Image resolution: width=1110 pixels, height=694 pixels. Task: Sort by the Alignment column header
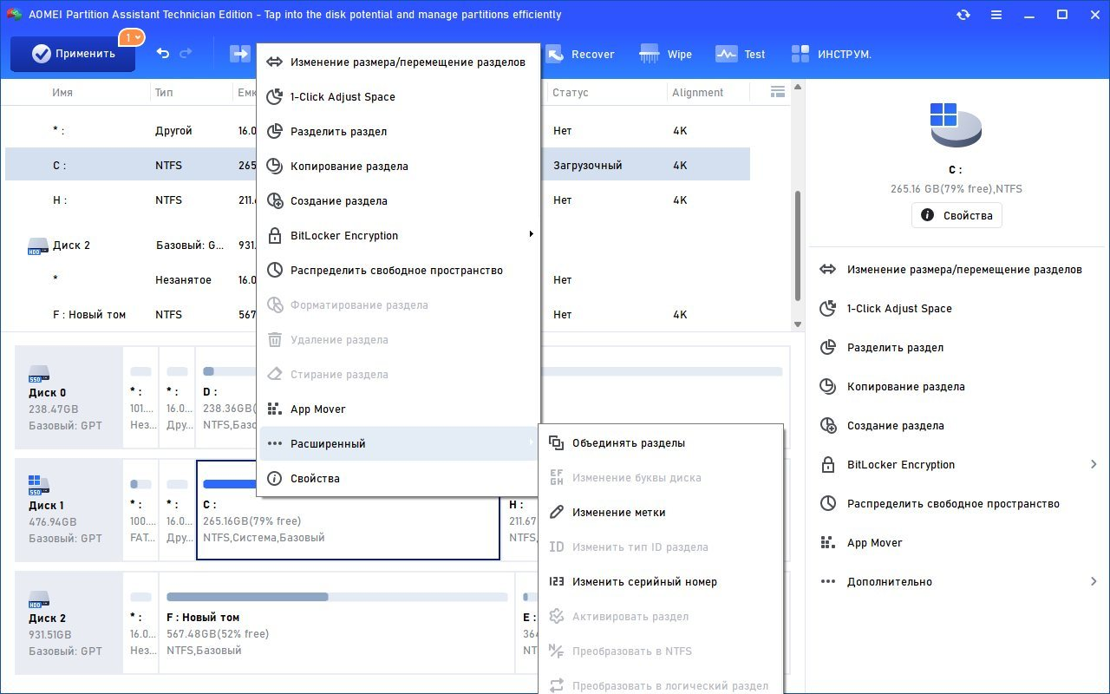(697, 93)
